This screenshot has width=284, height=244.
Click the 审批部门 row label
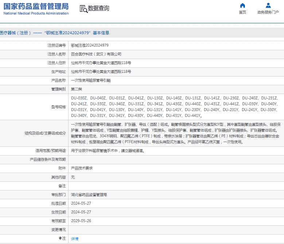[58, 194]
